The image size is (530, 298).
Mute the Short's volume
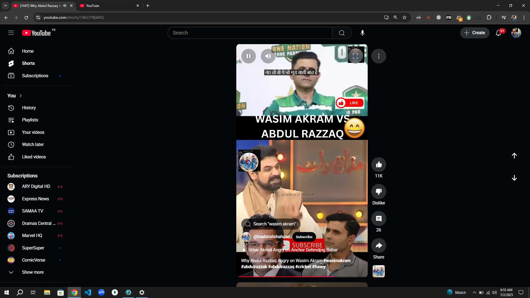(268, 56)
